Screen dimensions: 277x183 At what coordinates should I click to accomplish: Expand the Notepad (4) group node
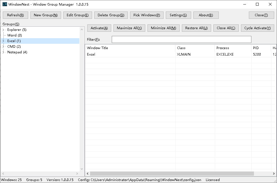pos(3,52)
